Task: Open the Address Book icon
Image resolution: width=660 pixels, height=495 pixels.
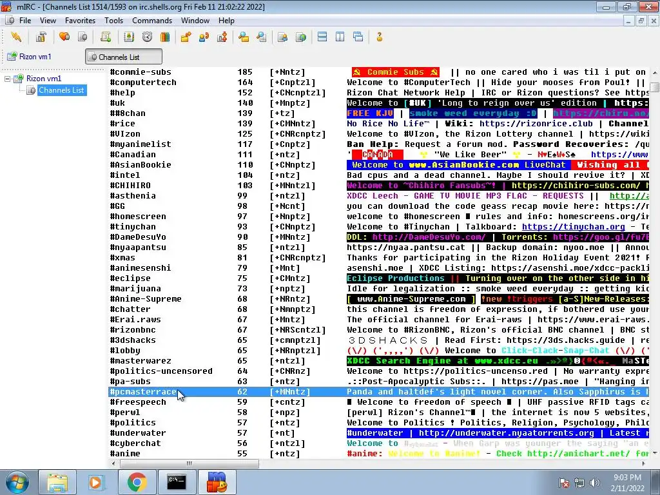Action: [x=129, y=37]
